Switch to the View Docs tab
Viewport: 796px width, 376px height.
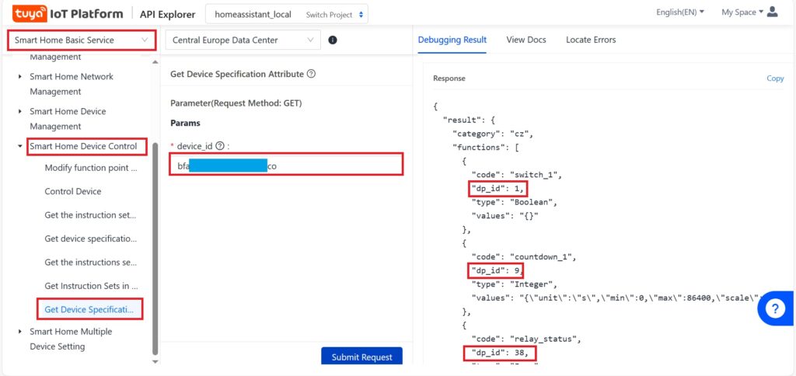tap(526, 40)
